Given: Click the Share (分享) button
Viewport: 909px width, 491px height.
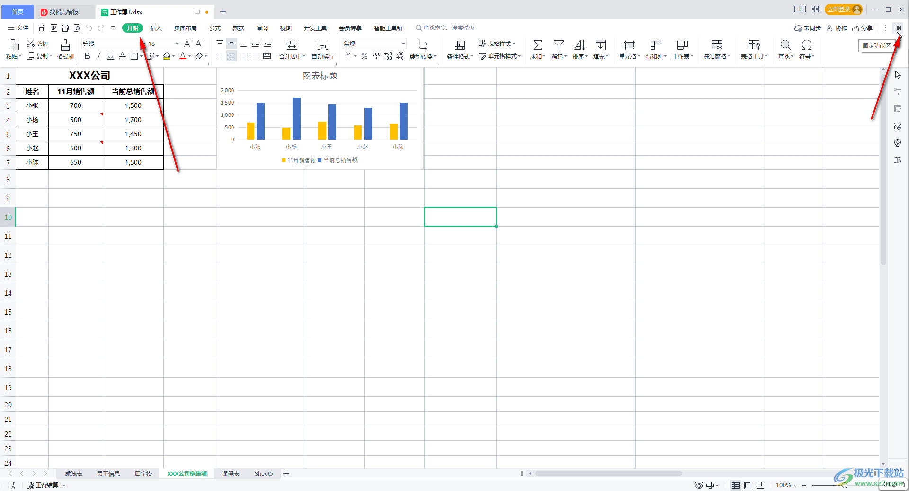Looking at the screenshot, I should pos(863,28).
